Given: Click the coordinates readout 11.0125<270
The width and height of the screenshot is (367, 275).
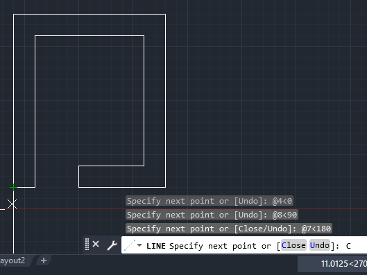Looking at the screenshot, I should click(343, 264).
